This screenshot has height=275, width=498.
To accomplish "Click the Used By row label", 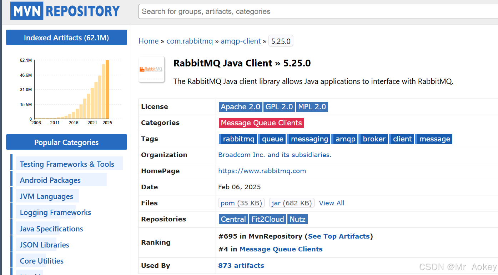I will pos(156,266).
